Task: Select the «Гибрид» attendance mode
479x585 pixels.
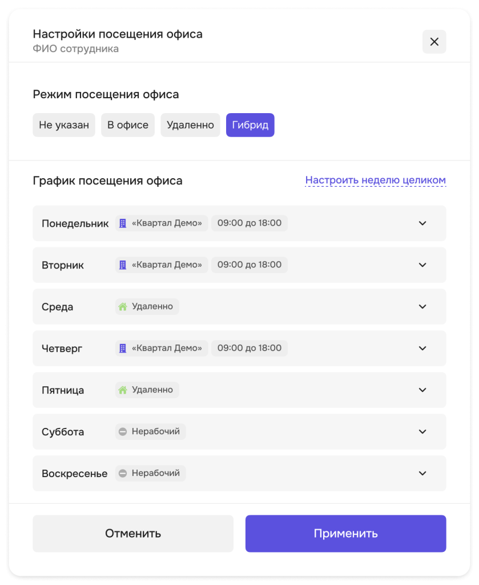Action: click(250, 125)
